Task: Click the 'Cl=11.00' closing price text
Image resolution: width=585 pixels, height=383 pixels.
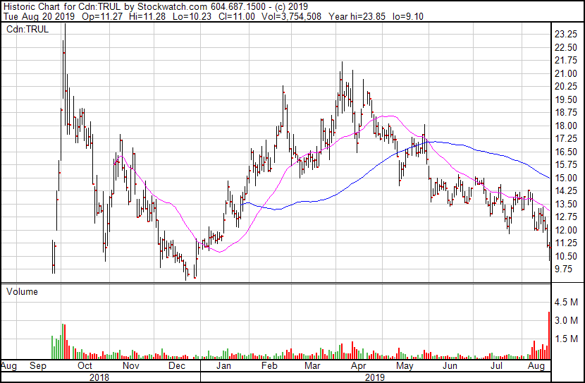Action: point(237,17)
